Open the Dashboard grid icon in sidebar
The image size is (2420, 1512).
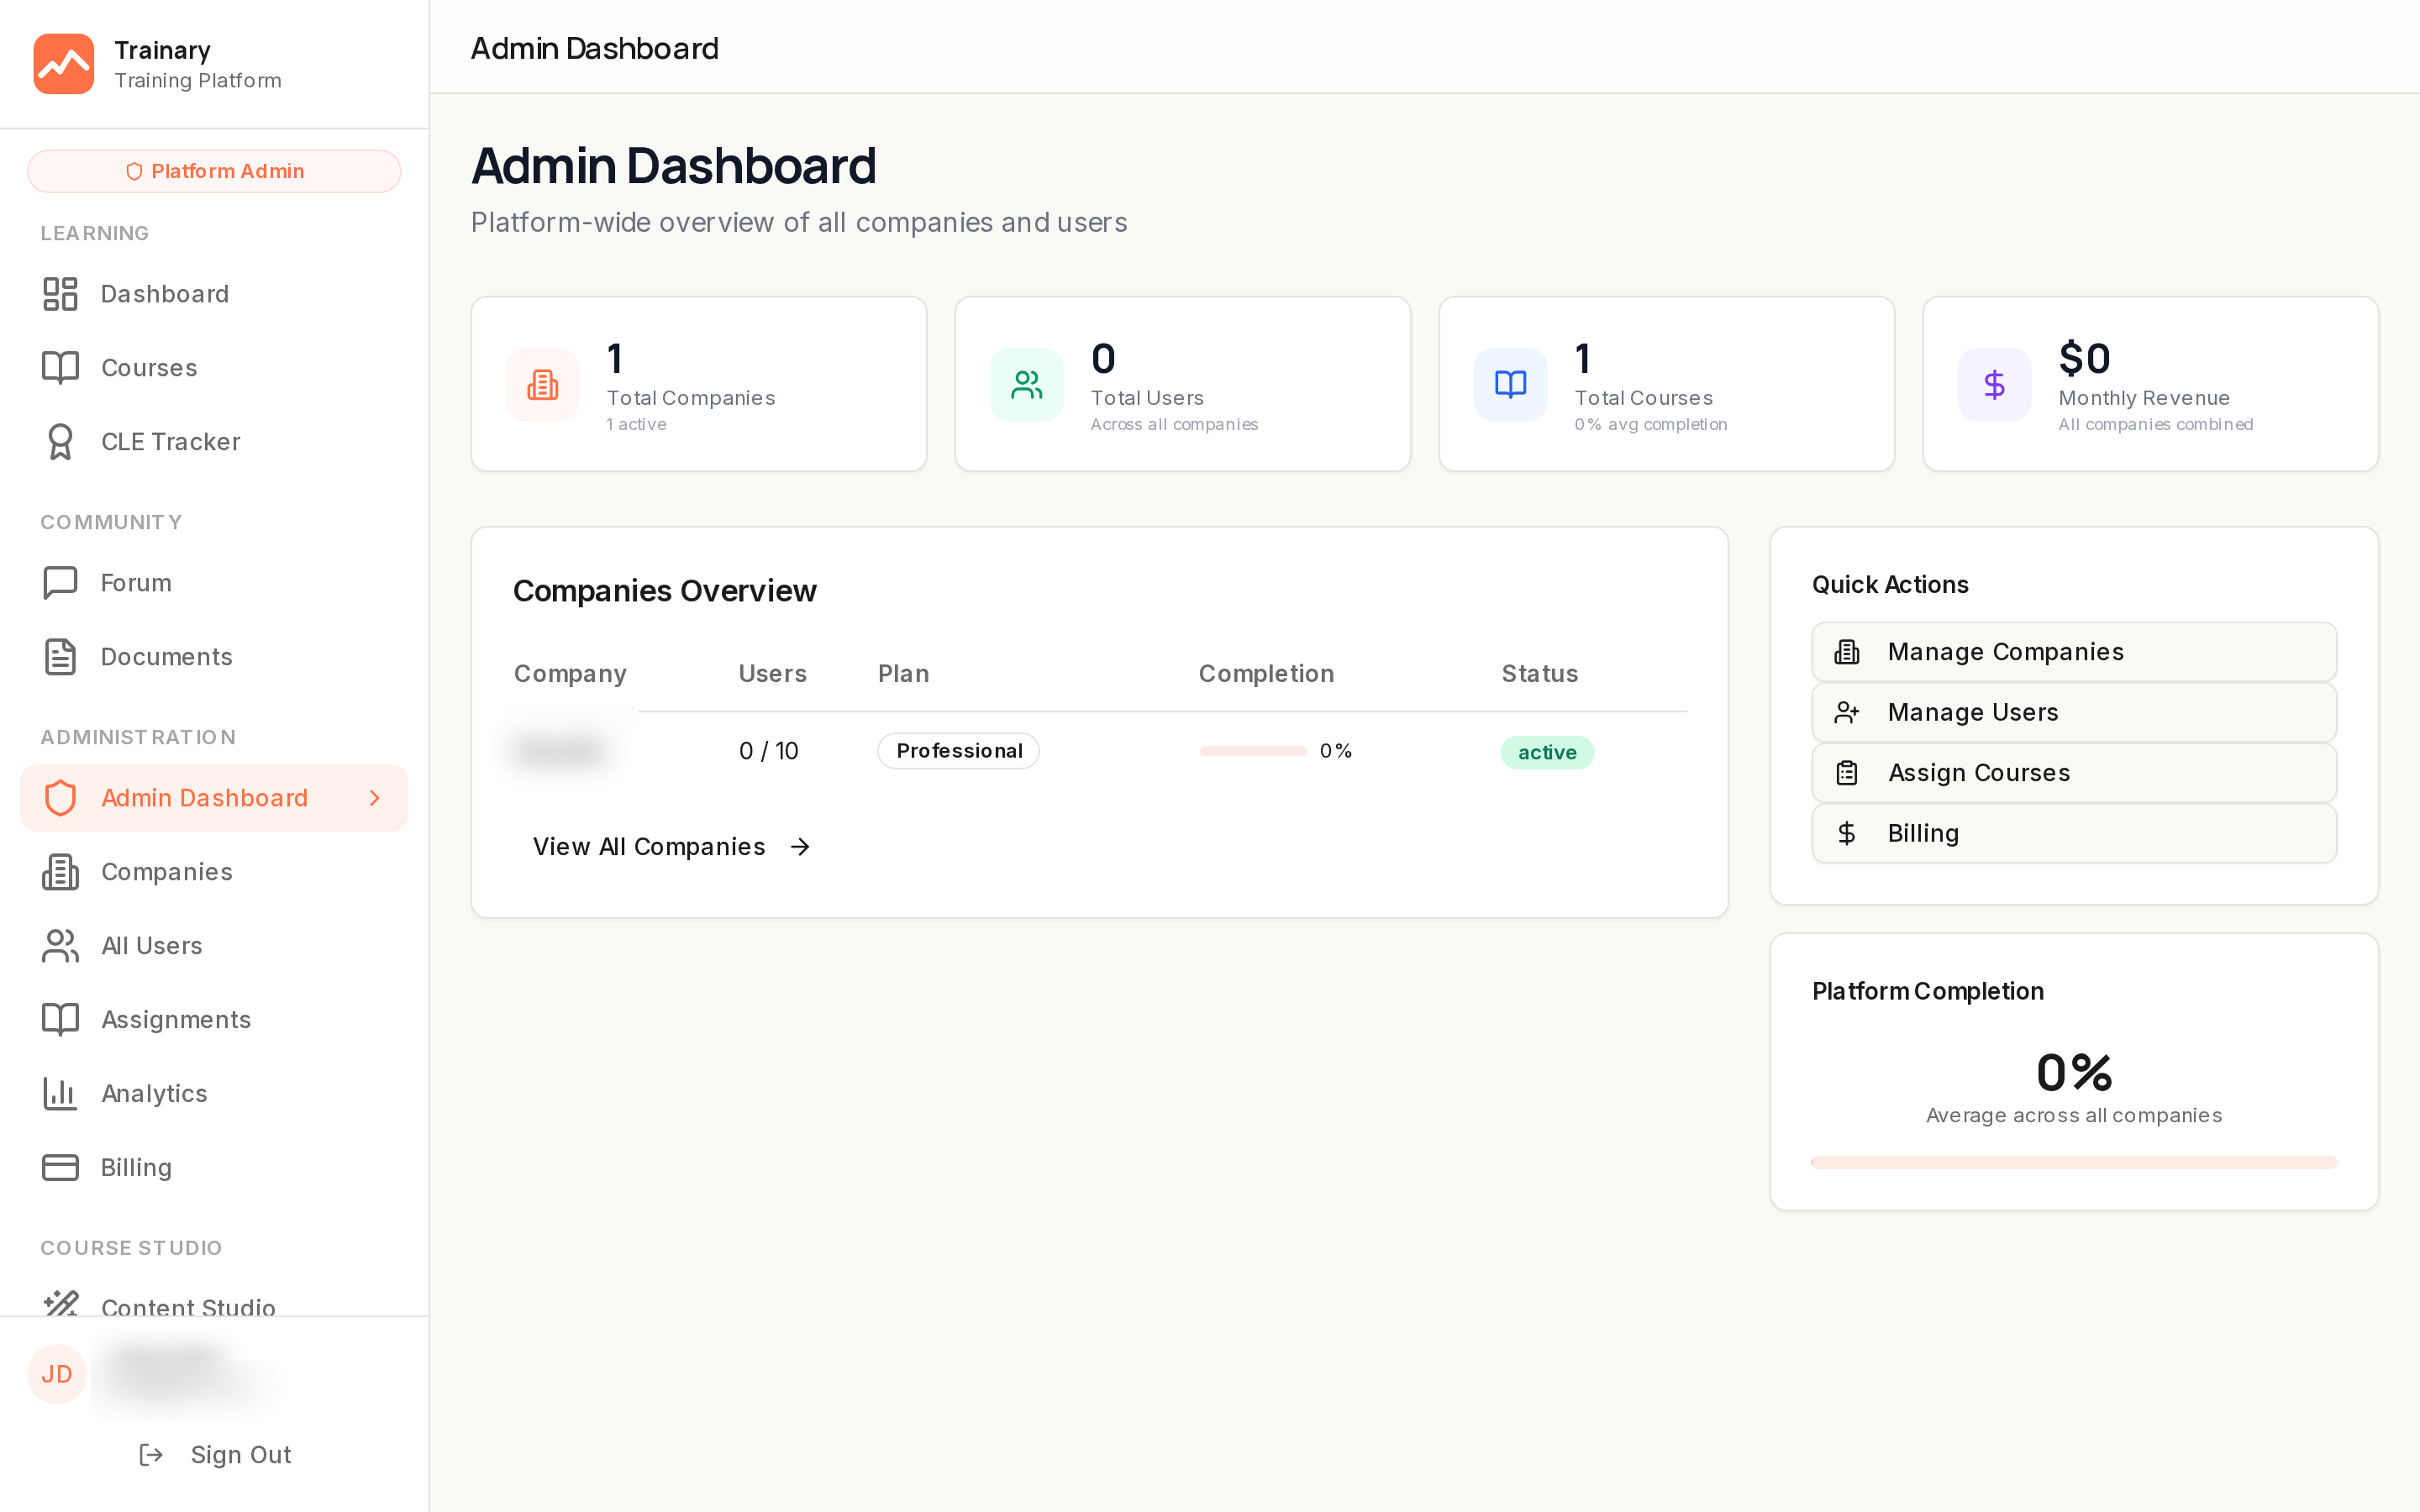[x=60, y=294]
